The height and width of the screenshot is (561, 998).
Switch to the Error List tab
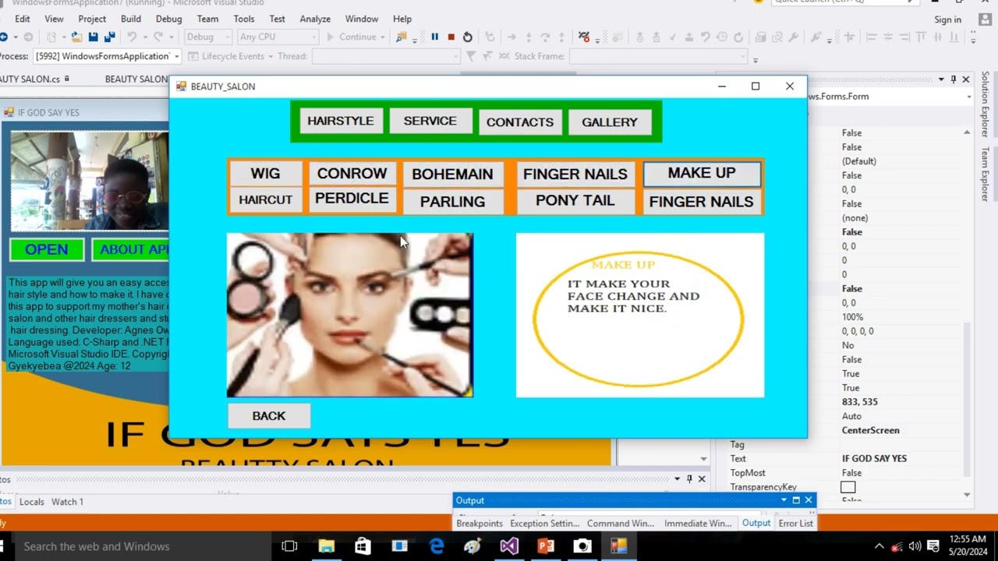795,523
